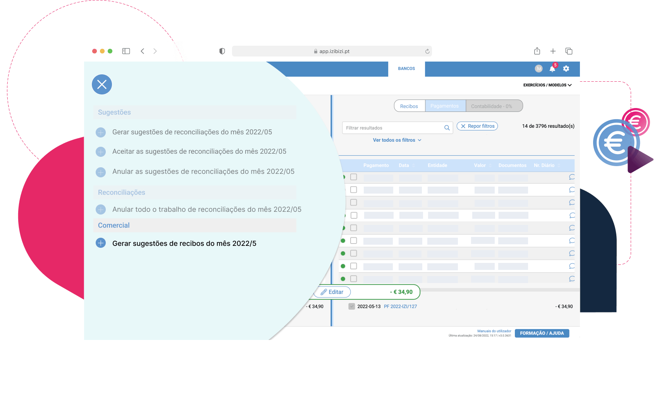Click the Repor filtros button
Image resolution: width=664 pixels, height=417 pixels.
pos(477,126)
